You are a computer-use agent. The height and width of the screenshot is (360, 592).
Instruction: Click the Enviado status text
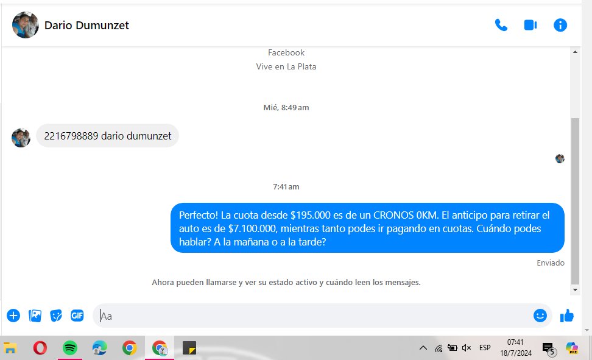coord(551,263)
